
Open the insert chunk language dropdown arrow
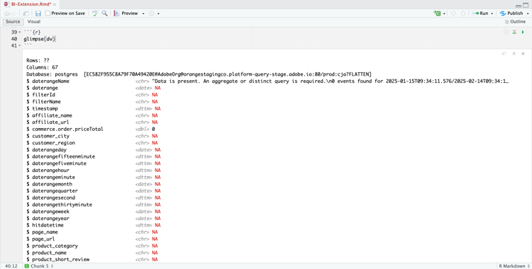[x=445, y=13]
